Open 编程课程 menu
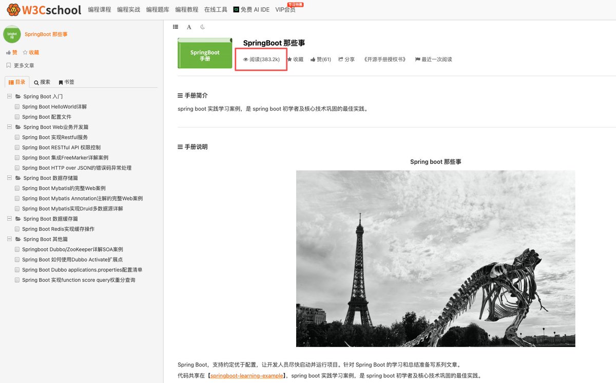The image size is (616, 383). click(100, 10)
